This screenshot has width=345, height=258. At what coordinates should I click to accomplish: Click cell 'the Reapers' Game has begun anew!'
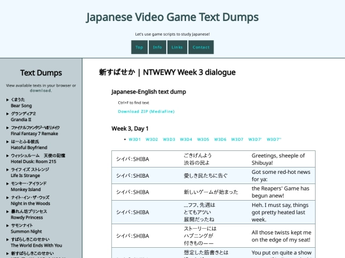[282, 192]
